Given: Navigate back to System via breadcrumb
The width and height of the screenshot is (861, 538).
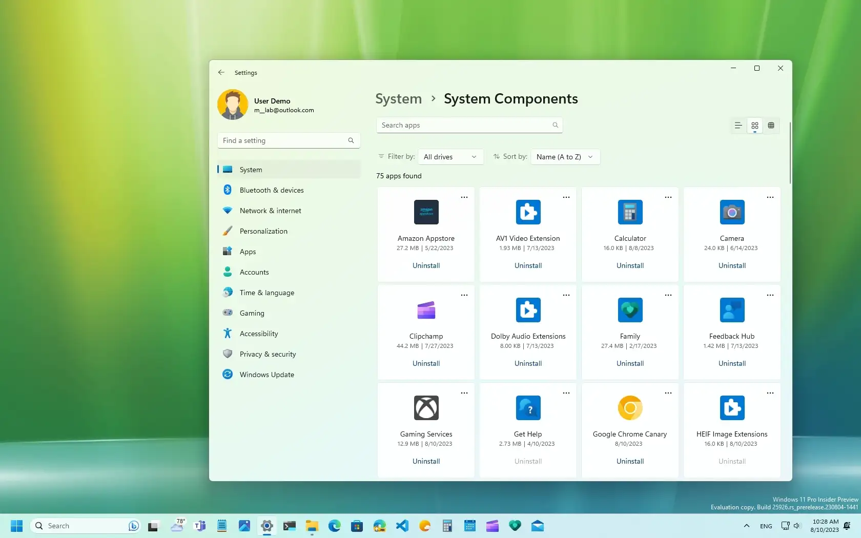Looking at the screenshot, I should tap(398, 98).
